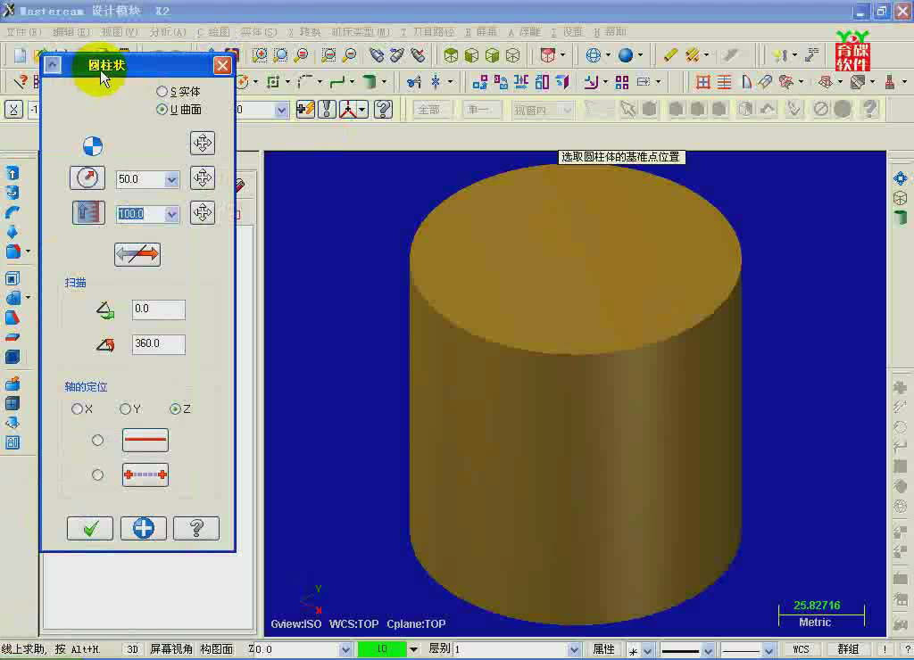The height and width of the screenshot is (660, 914).
Task: Click the wireframe cube display icon
Action: [x=513, y=55]
